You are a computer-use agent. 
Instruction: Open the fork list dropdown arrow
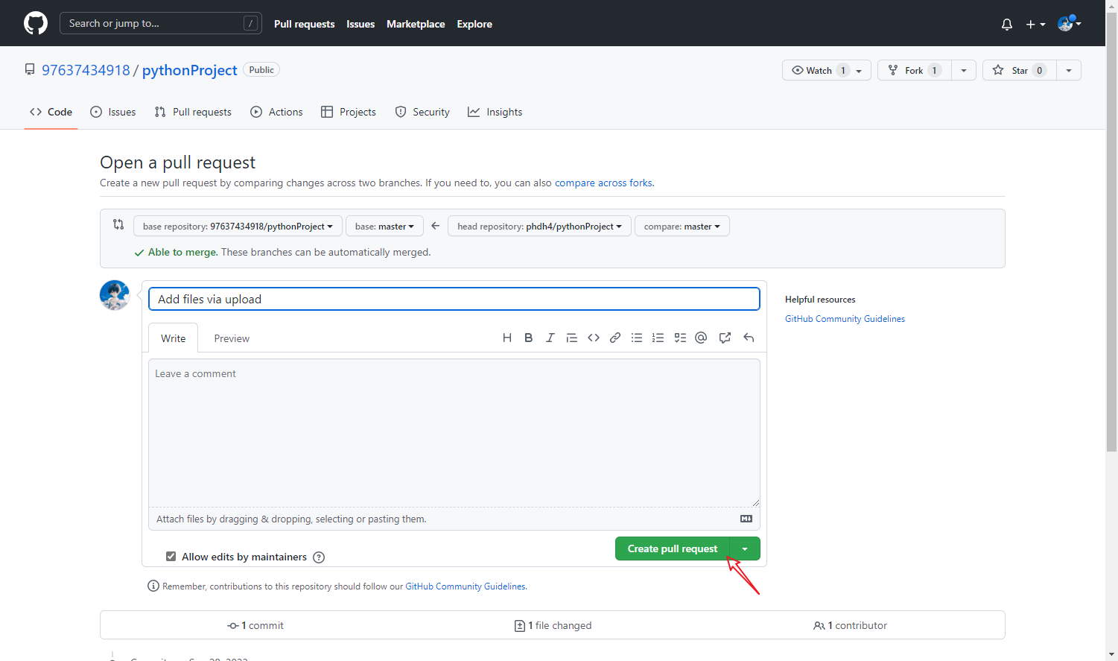tap(964, 70)
